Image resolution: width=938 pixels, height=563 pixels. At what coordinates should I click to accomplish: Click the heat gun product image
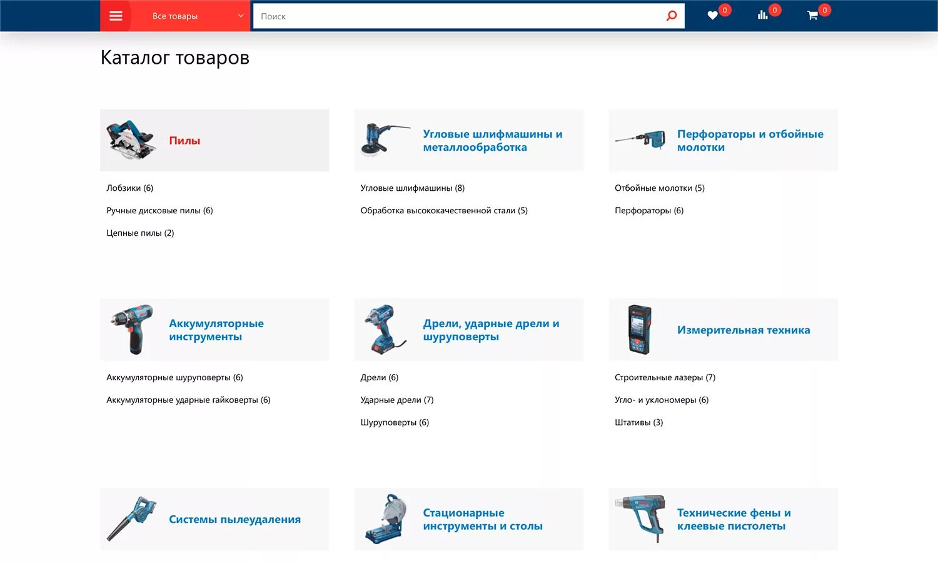coord(640,519)
